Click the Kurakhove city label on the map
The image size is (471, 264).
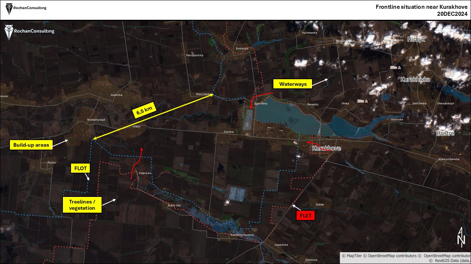[326, 148]
